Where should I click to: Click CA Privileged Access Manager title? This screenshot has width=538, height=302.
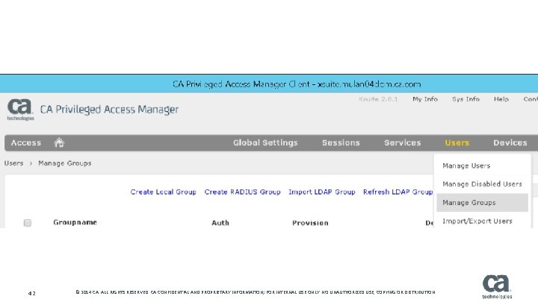[x=109, y=110]
